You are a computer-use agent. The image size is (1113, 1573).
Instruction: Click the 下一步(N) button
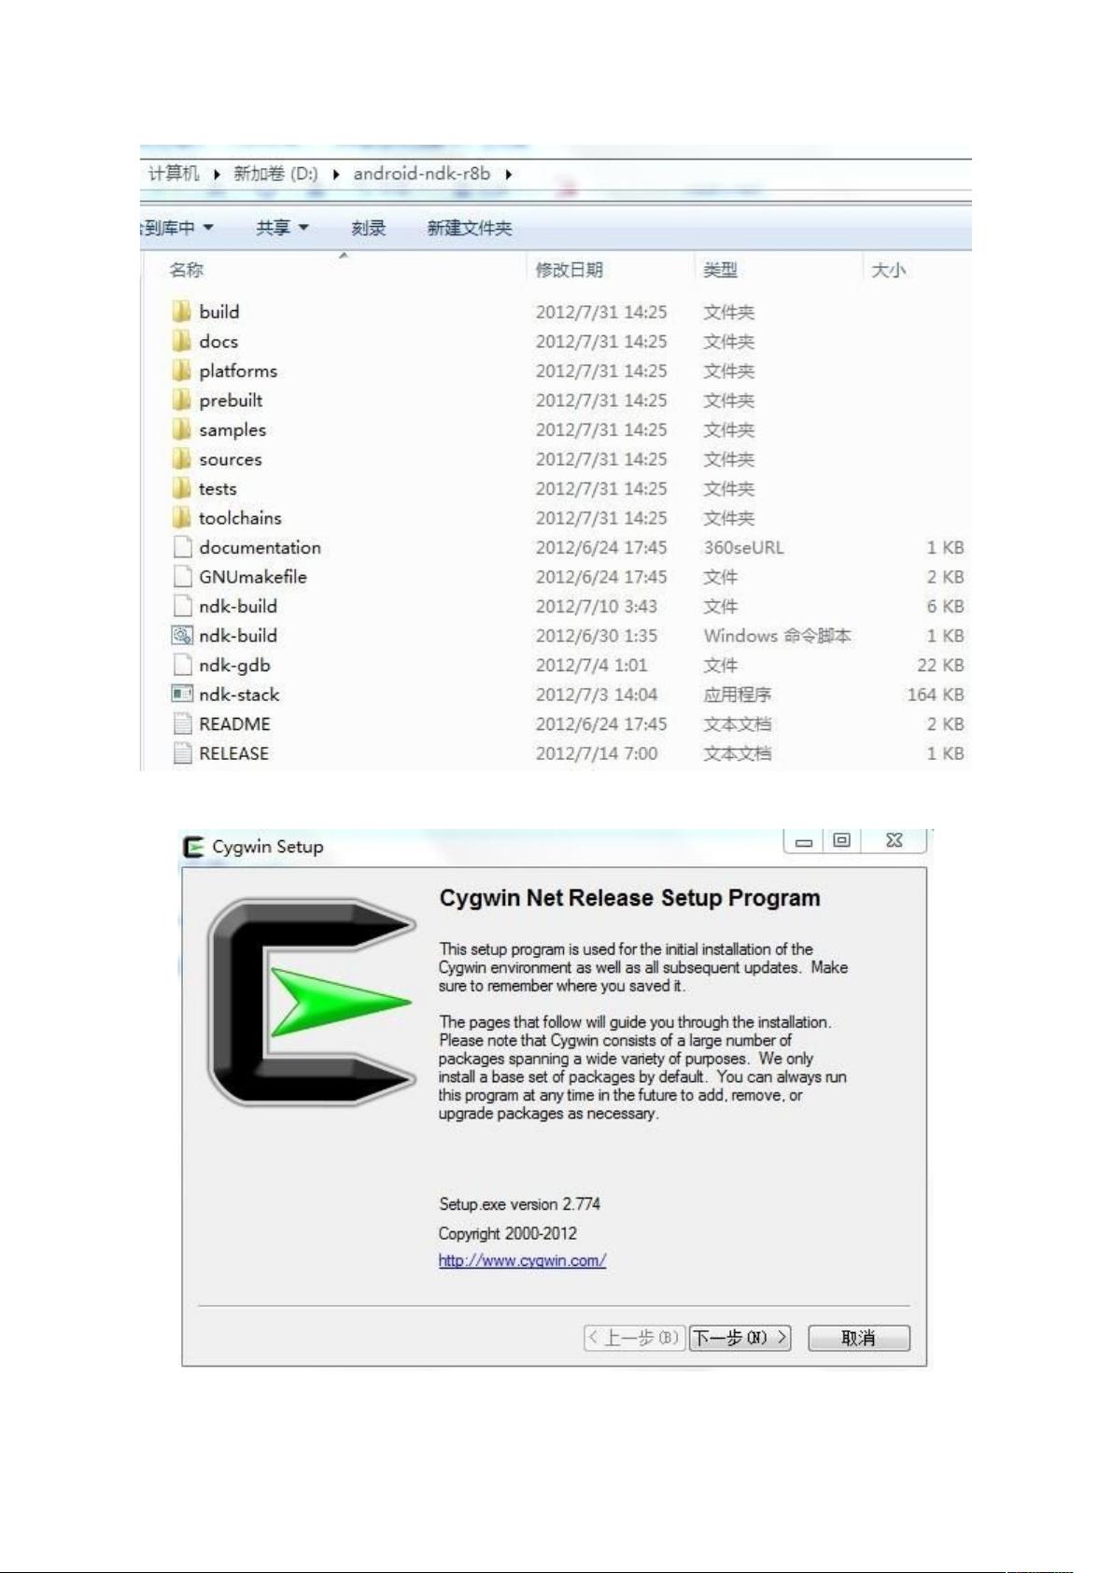coord(740,1338)
